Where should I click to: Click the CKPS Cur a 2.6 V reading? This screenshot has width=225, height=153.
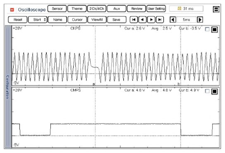coord(135,28)
